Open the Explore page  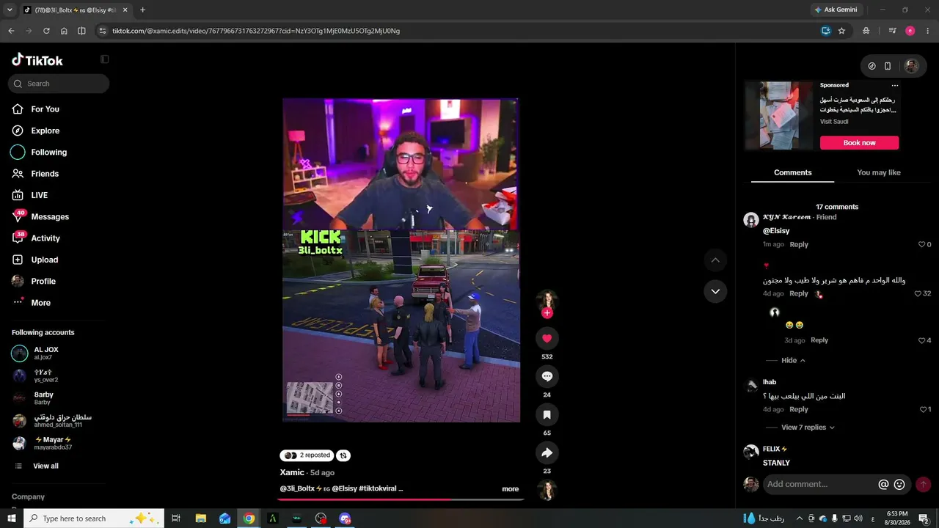click(45, 131)
